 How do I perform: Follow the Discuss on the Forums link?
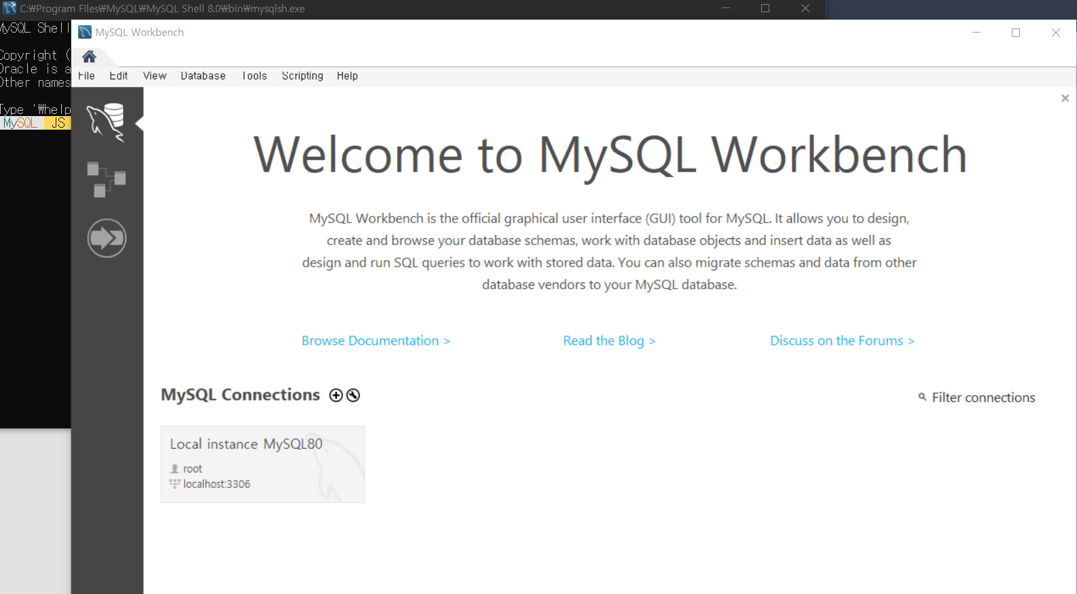pyautogui.click(x=842, y=341)
